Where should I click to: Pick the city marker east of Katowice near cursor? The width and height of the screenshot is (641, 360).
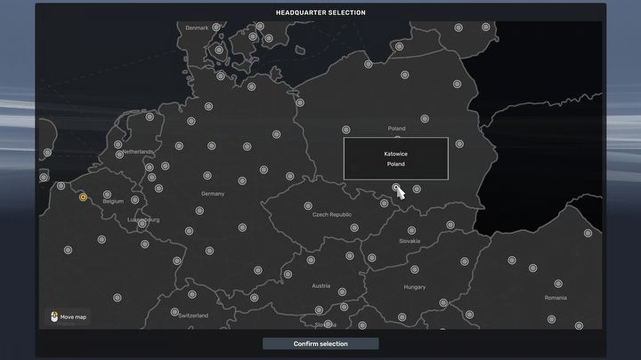click(417, 188)
